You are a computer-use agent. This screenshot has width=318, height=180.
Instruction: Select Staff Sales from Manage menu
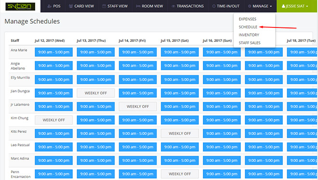pos(250,43)
